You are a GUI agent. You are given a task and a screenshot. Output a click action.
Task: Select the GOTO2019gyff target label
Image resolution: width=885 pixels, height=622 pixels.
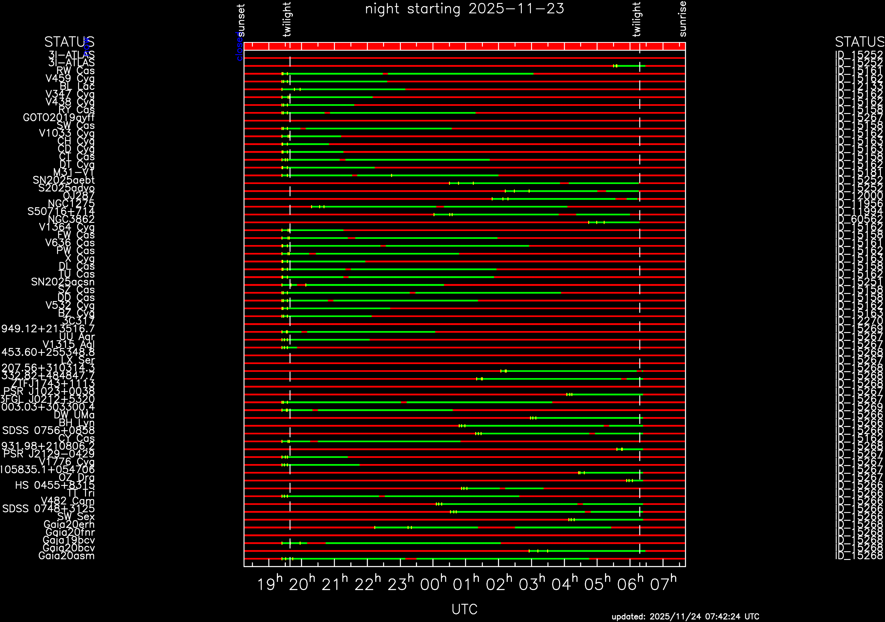coord(59,117)
